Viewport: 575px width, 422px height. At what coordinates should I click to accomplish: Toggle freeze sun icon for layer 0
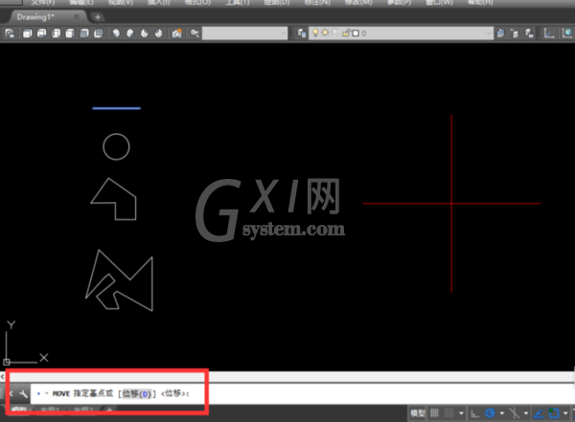point(325,33)
